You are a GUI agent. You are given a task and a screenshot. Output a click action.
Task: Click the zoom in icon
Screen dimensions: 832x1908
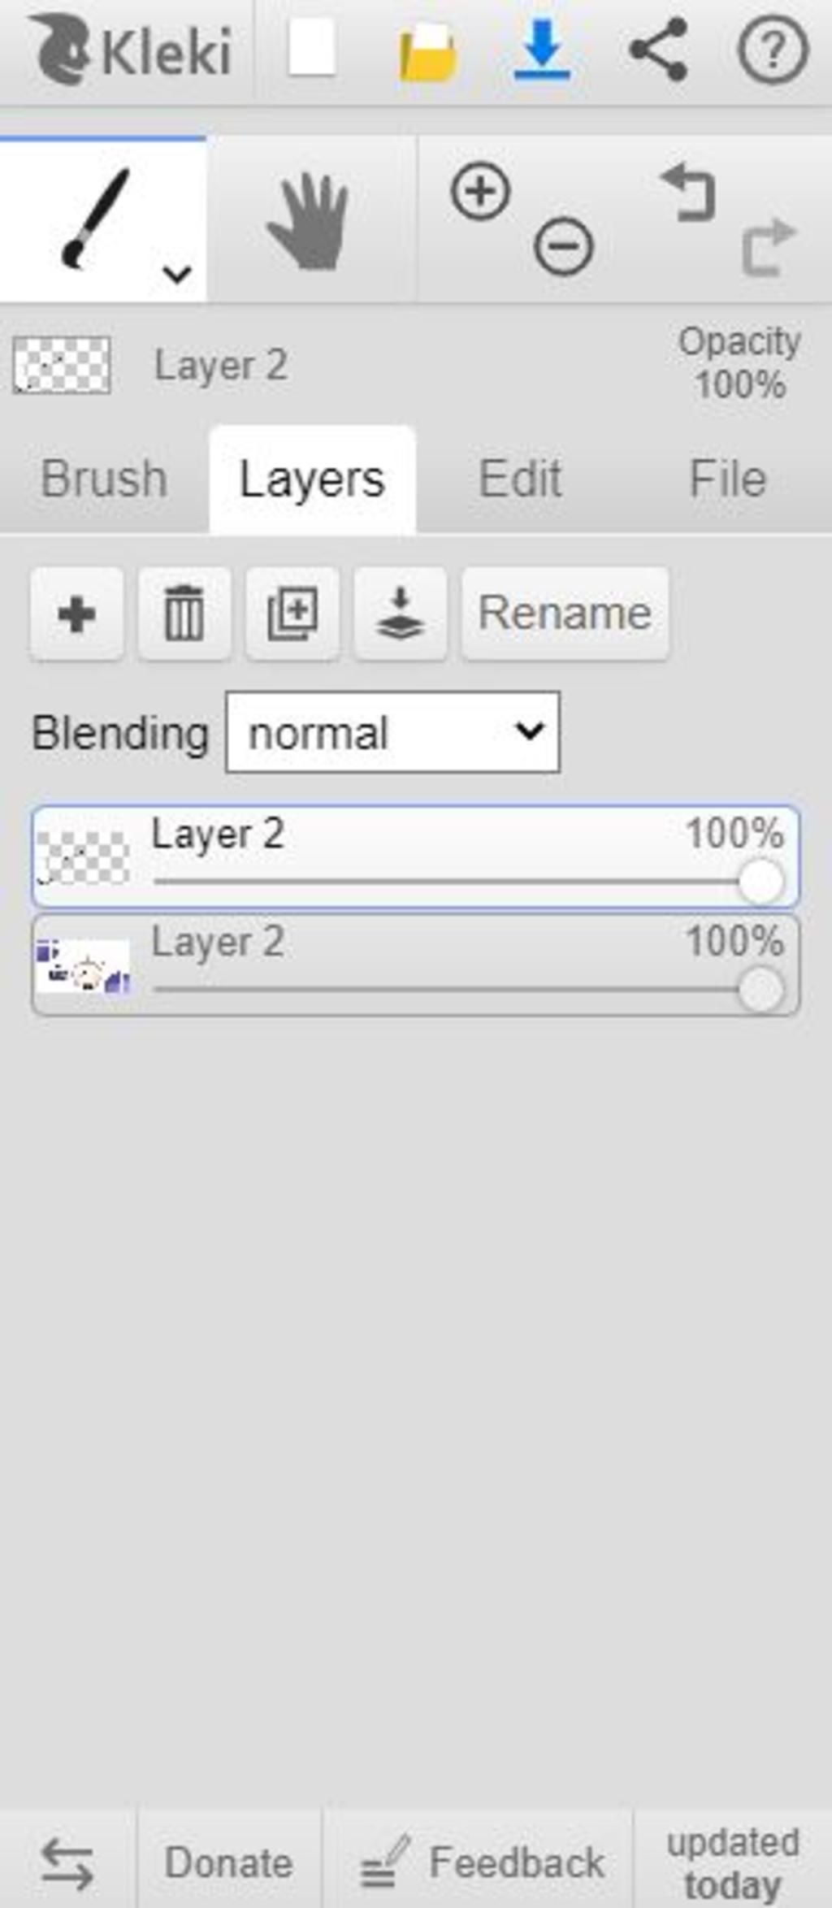click(480, 192)
